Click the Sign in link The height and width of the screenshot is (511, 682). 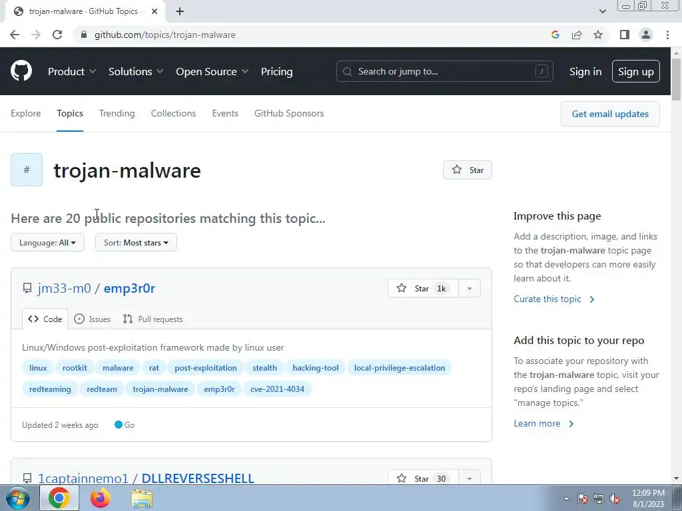(585, 71)
